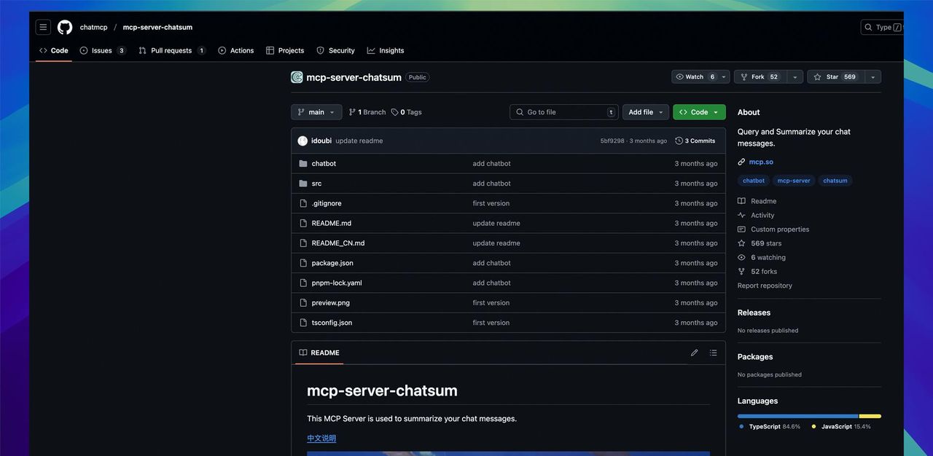Click the tag icon next to Tags

point(395,112)
